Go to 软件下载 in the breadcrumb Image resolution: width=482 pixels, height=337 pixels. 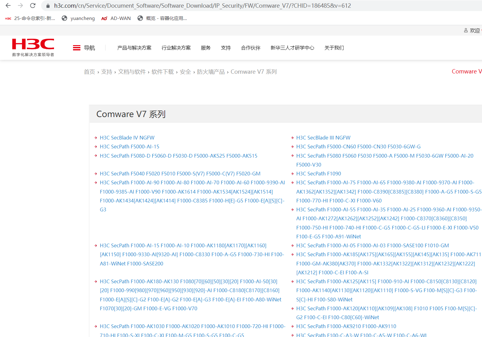pos(163,72)
